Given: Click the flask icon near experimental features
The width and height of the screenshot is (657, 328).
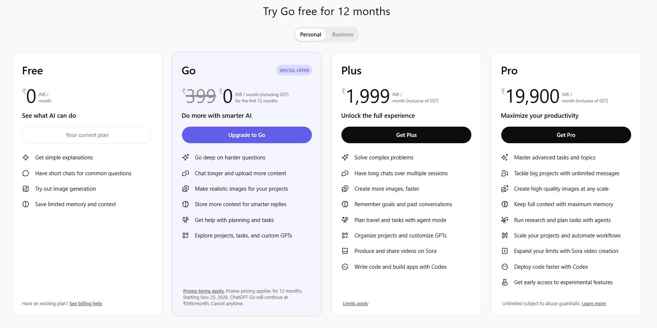Looking at the screenshot, I should click(505, 282).
